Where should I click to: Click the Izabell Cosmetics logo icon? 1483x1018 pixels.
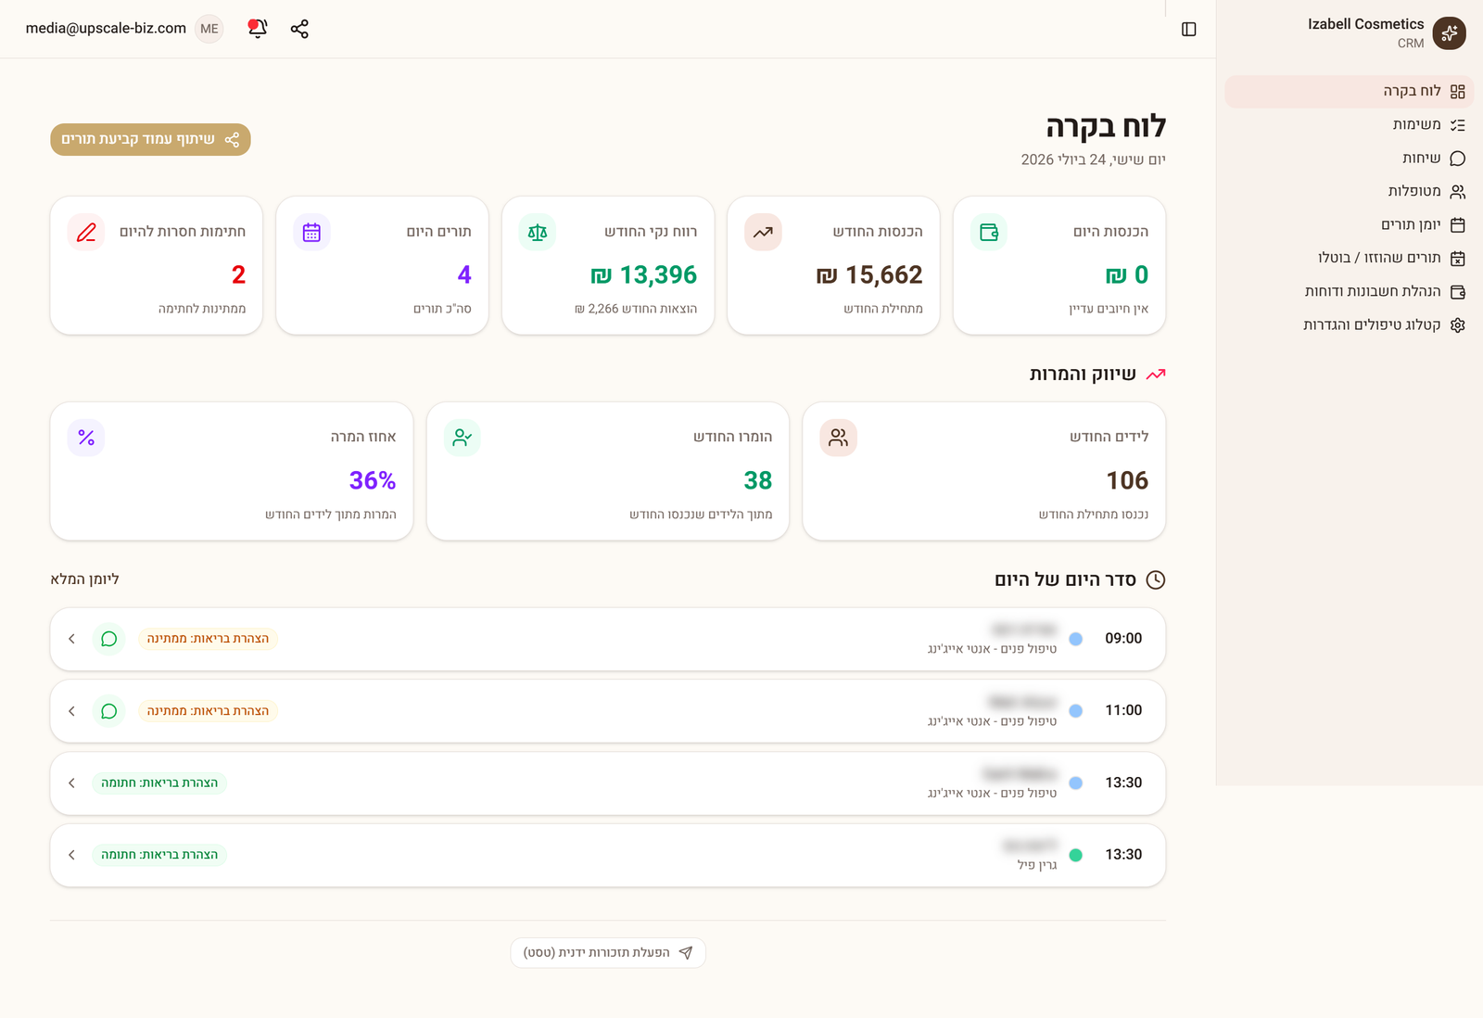(x=1449, y=33)
